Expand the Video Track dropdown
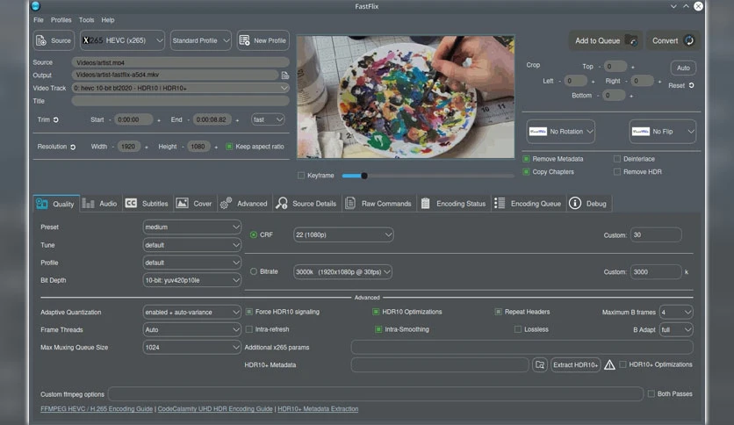 [180, 88]
